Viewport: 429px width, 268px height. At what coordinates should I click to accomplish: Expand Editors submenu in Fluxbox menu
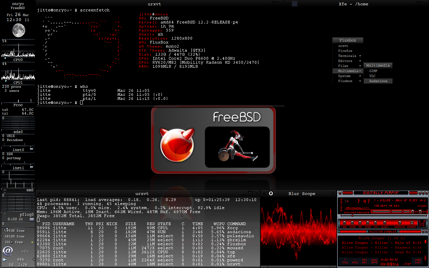pos(348,61)
